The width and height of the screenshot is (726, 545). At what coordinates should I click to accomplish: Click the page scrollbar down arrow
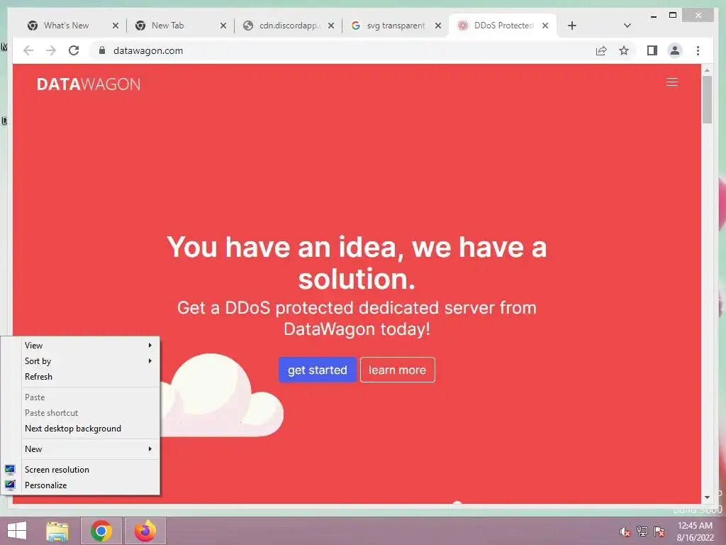[x=707, y=497]
